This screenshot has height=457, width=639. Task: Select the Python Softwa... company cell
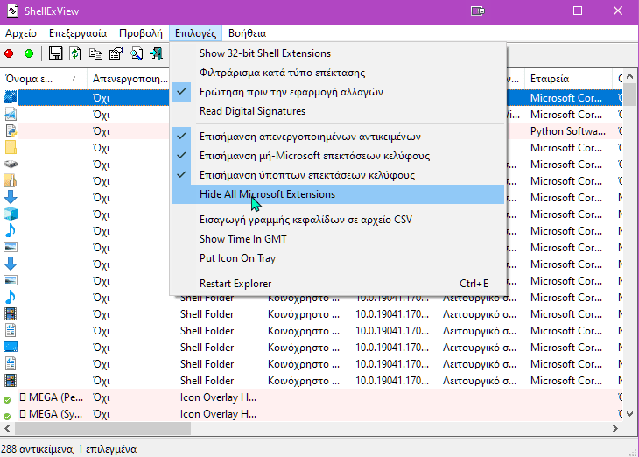pos(567,130)
